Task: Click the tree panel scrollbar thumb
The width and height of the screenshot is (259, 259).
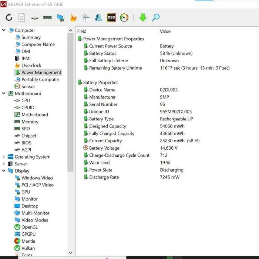Action: (71, 102)
